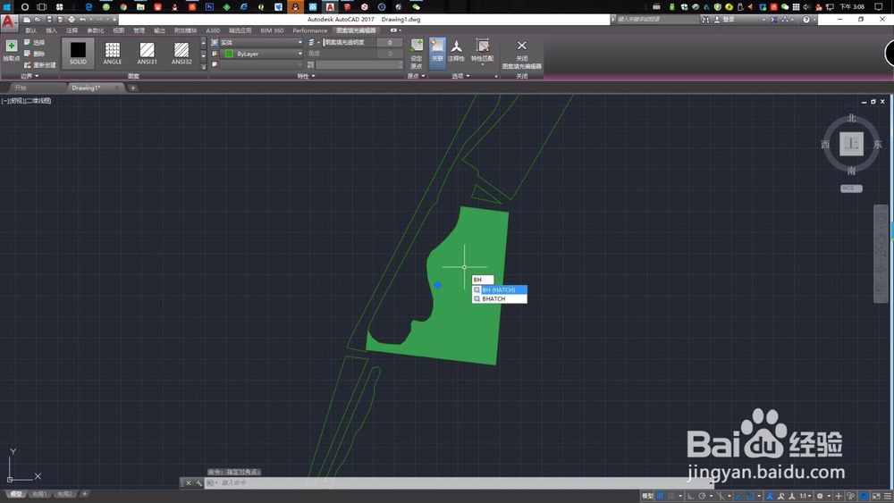Toggle snap mode in status bar

(671, 496)
